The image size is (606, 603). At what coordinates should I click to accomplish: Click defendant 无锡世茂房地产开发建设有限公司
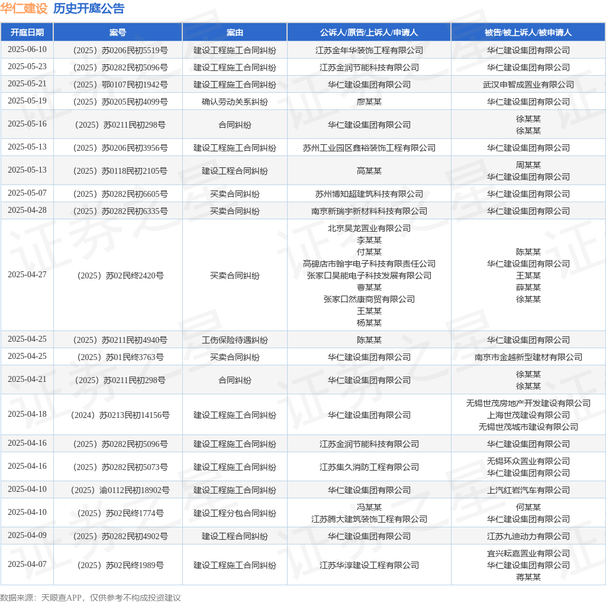[528, 403]
